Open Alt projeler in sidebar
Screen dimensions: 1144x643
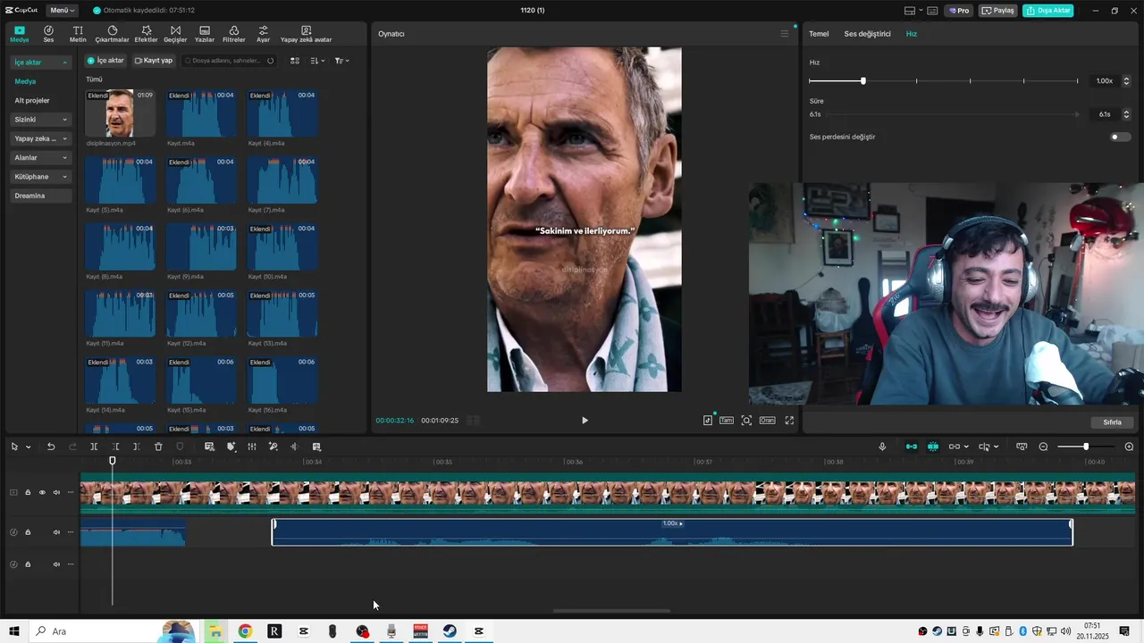(32, 100)
